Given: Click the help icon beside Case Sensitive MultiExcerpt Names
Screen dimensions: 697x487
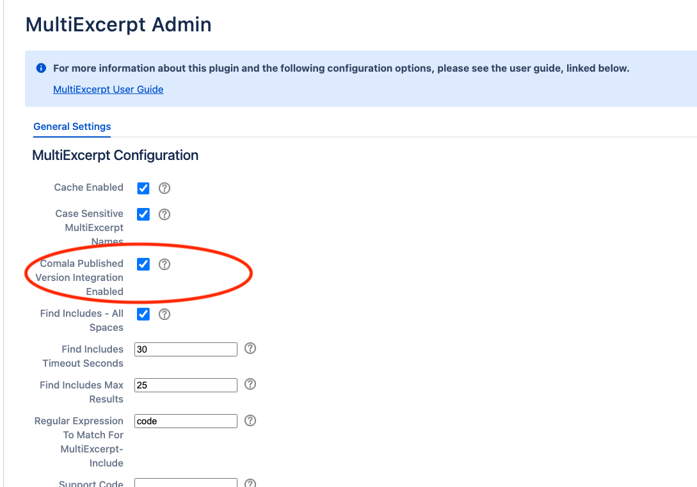Looking at the screenshot, I should 164,214.
